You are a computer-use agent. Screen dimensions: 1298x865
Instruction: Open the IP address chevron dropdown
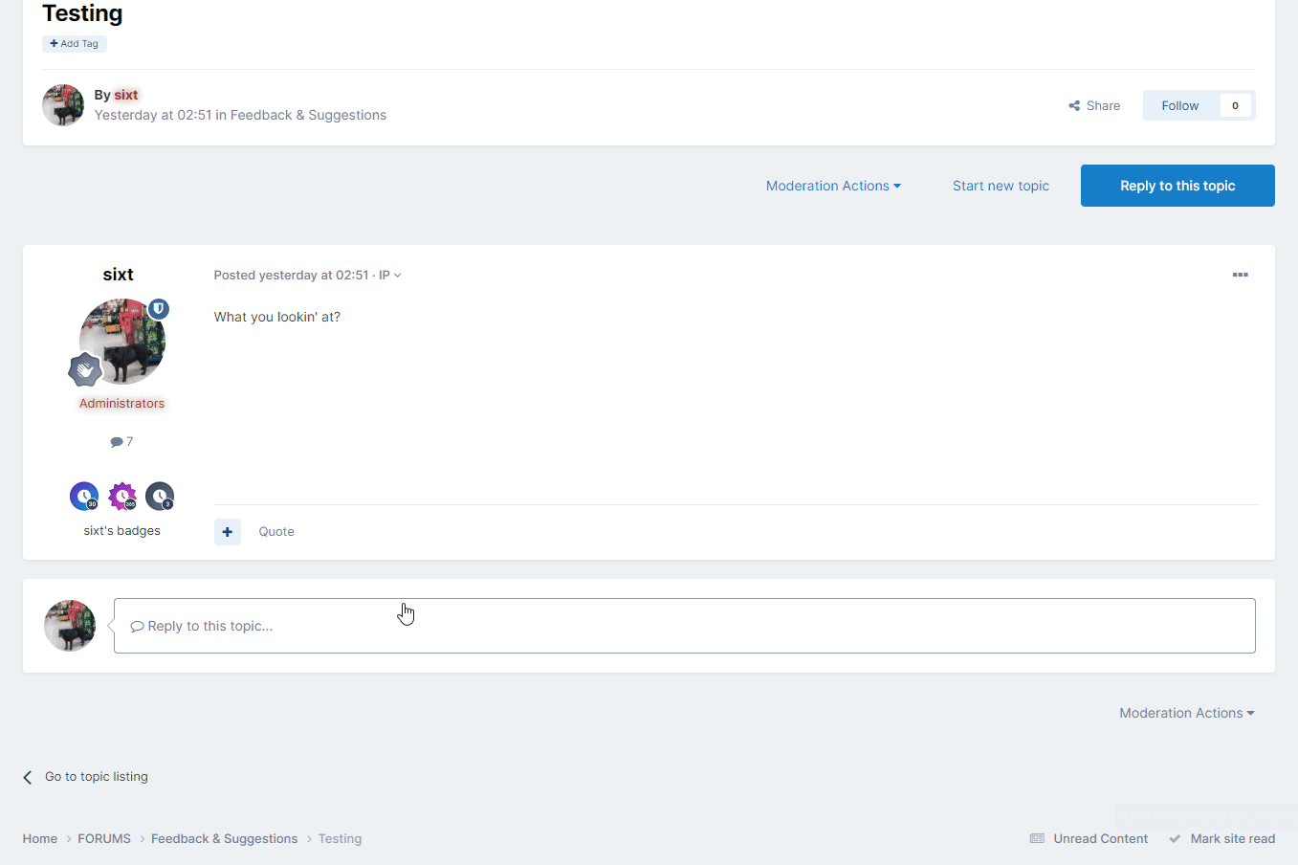pos(399,275)
